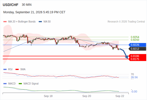
Task: Click the USD/CHF pair title
Action: (x=10, y=5)
